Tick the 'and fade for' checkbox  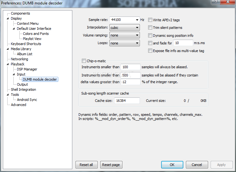(x=150, y=43)
